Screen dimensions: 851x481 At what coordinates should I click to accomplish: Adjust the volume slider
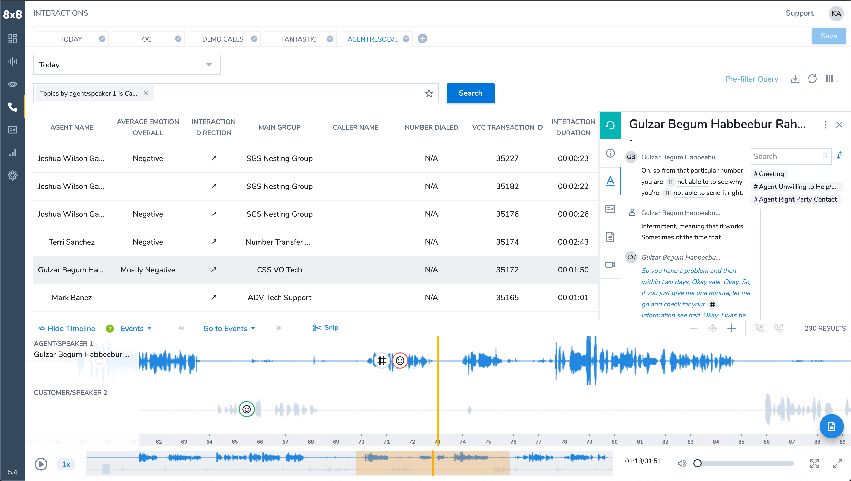(x=745, y=464)
